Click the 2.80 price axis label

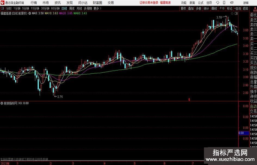[x=246, y=93]
